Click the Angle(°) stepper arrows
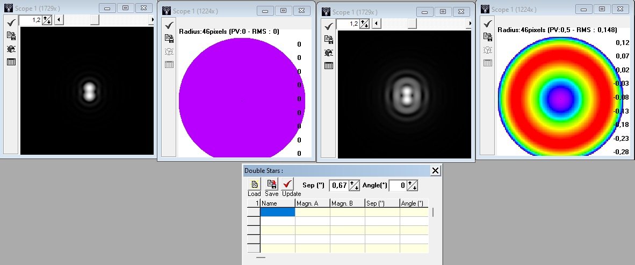 coord(412,185)
